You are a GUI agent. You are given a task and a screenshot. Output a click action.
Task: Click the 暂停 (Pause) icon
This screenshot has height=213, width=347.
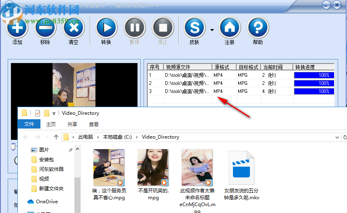135,28
